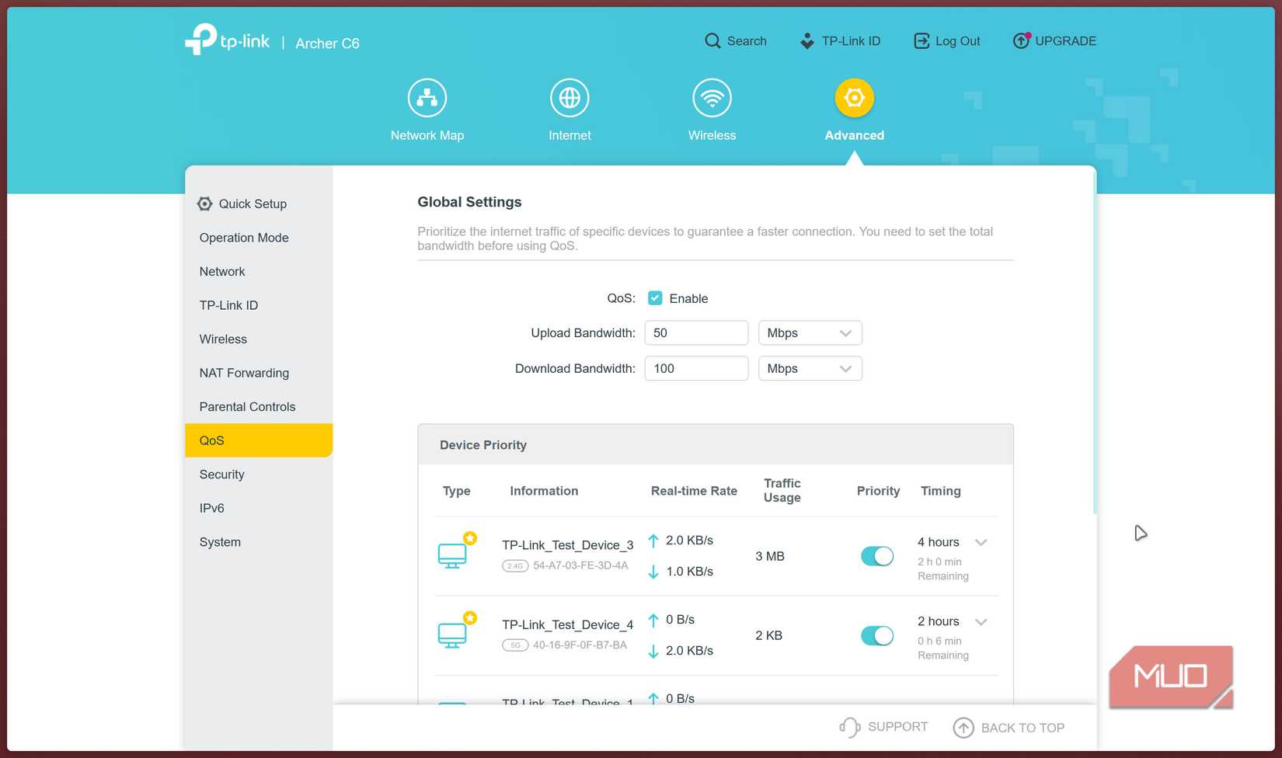Click the download arrow for Device_4 rate
The height and width of the screenshot is (758, 1282).
click(x=653, y=651)
